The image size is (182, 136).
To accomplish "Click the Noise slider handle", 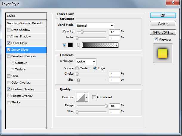I will 77,38.
